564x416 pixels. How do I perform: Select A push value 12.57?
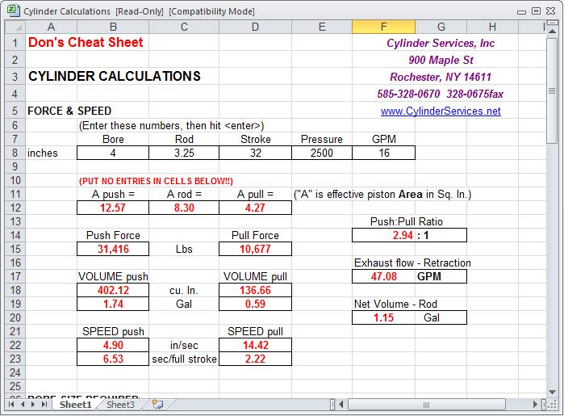coord(113,208)
